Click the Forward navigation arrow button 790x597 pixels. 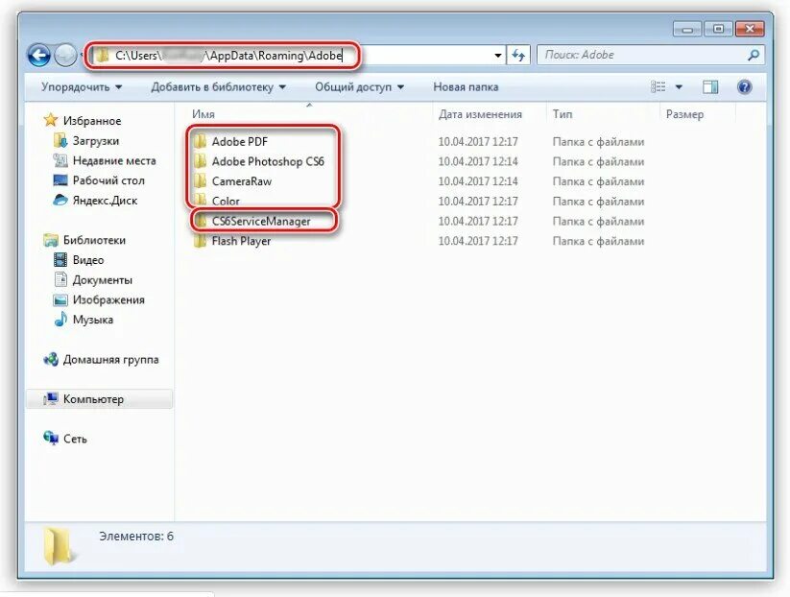[65, 56]
